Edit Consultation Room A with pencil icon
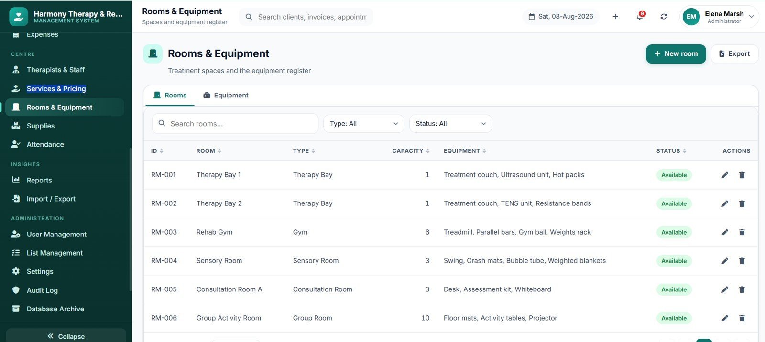 point(725,290)
